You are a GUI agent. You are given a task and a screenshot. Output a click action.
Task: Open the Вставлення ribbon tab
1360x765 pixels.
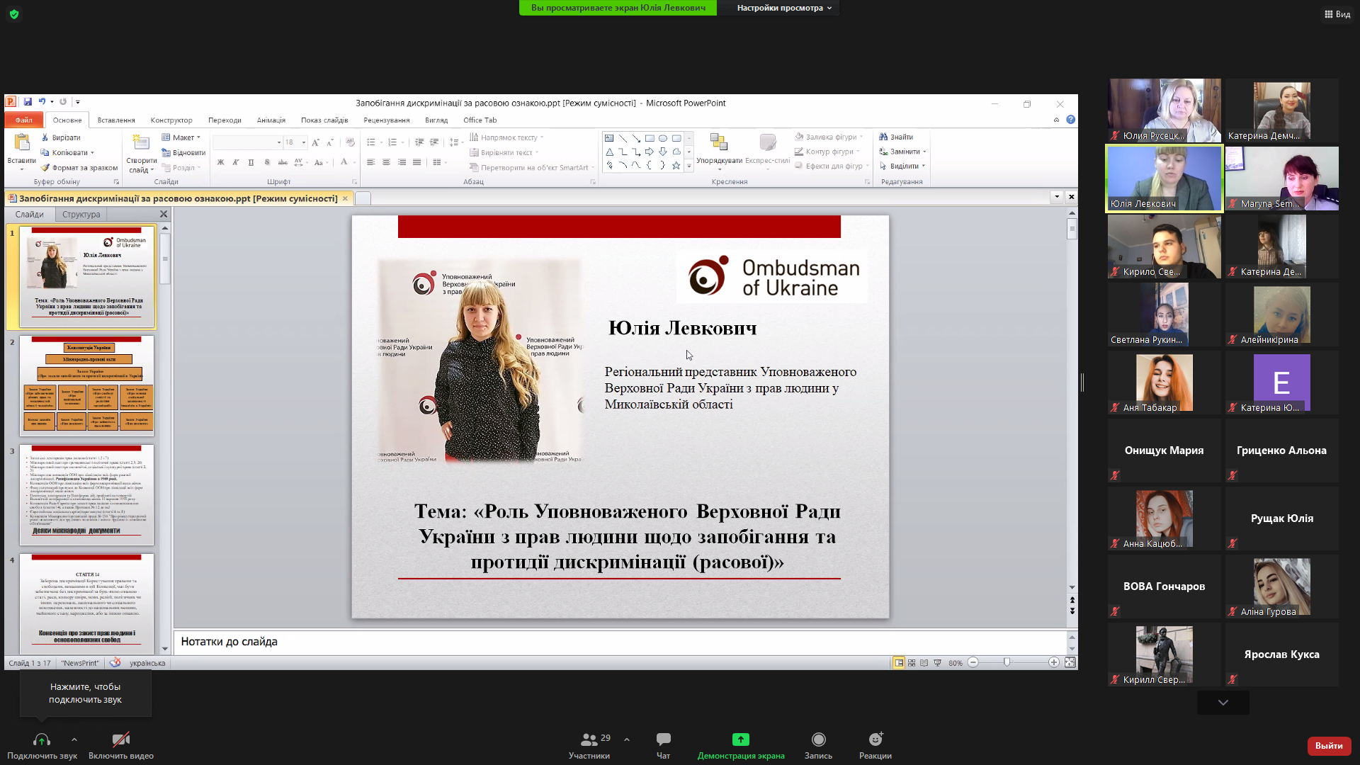(x=116, y=120)
